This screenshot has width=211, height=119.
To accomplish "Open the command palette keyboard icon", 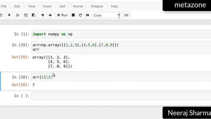I will 126,15.
